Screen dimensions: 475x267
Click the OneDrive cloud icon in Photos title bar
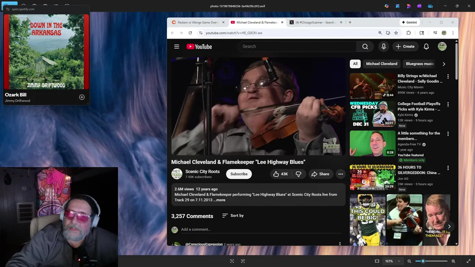430,6
